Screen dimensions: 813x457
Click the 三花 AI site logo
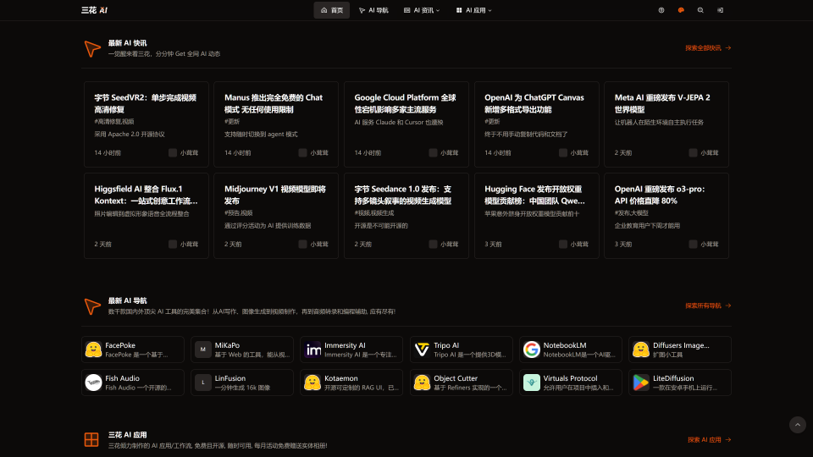tap(93, 10)
